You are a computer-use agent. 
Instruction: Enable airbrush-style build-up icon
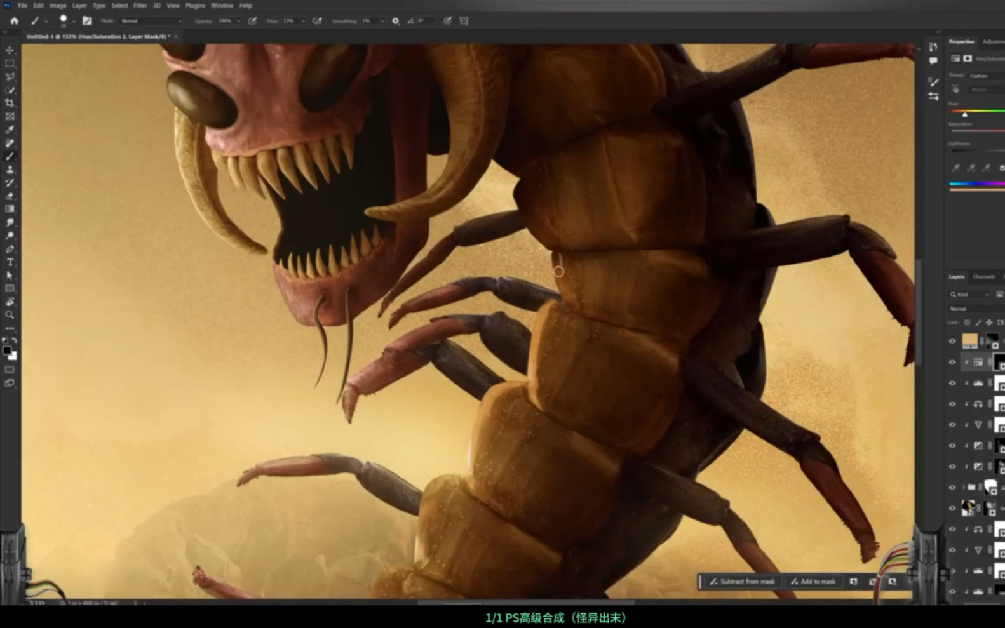tap(317, 21)
